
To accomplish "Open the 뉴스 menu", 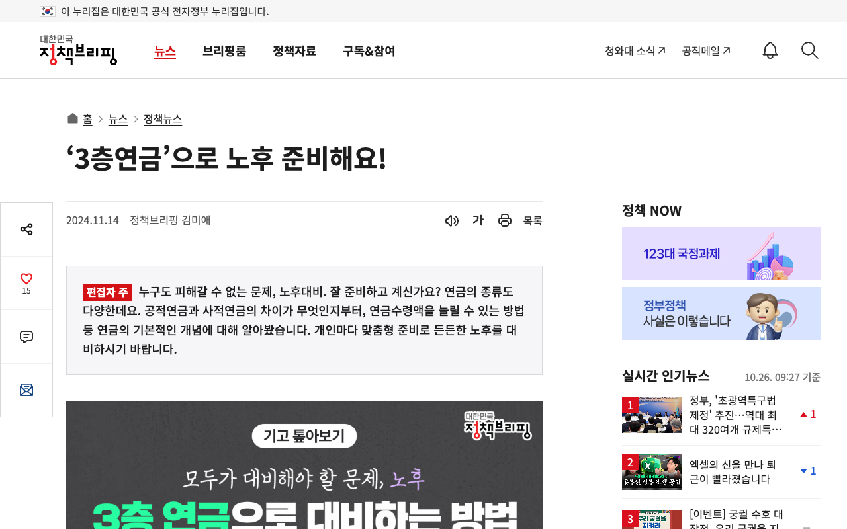I will pyautogui.click(x=165, y=51).
